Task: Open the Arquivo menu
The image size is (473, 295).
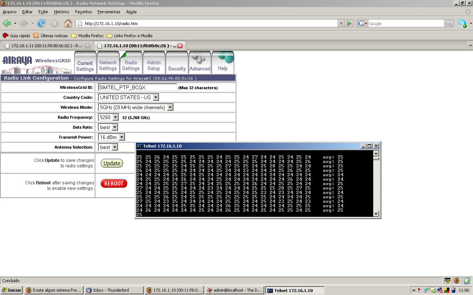Action: 9,12
